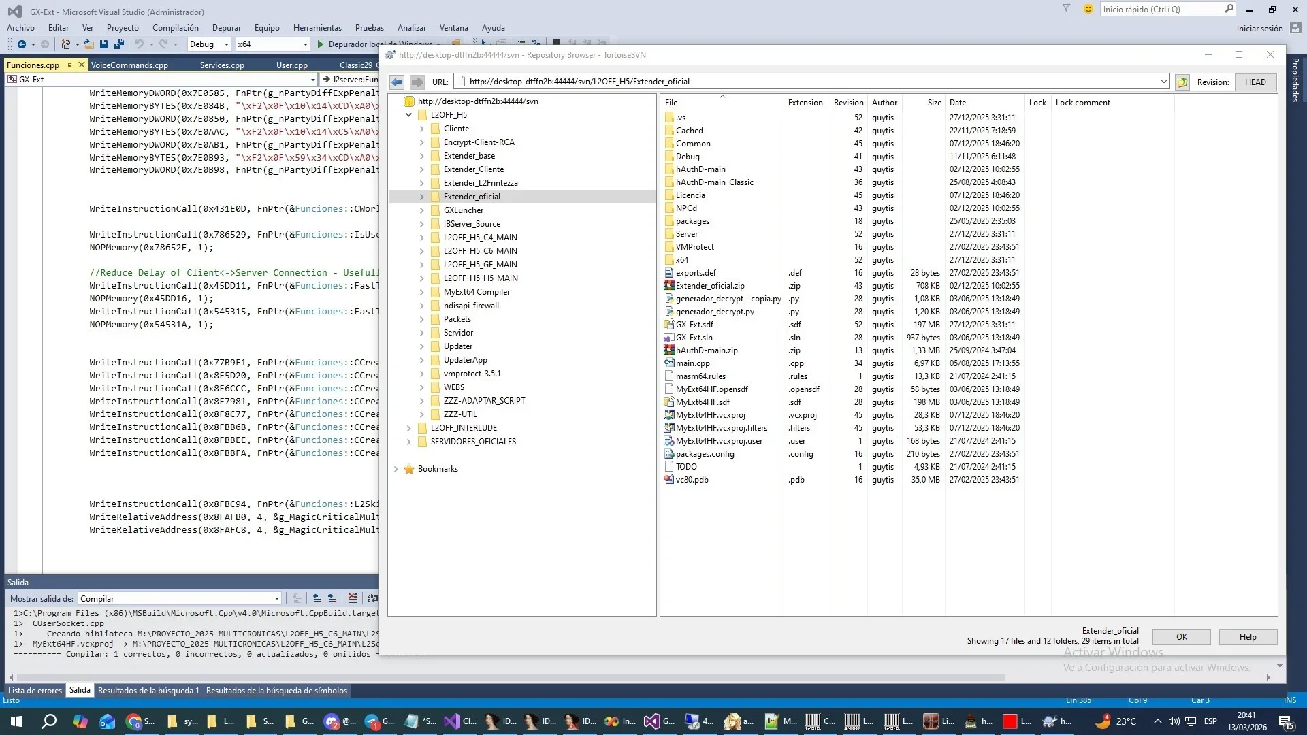Open the Debug configuration dropdown
This screenshot has width=1307, height=735.
226,44
